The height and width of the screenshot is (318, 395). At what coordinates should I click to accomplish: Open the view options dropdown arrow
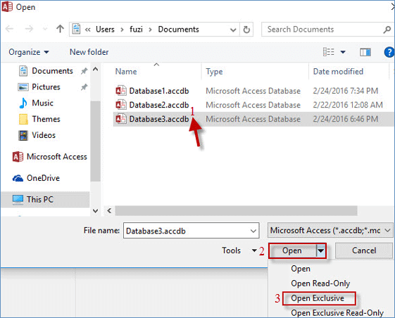343,52
